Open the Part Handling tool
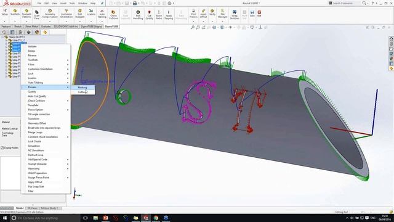Image resolution: width=394 pixels, height=222 pixels. (138, 15)
